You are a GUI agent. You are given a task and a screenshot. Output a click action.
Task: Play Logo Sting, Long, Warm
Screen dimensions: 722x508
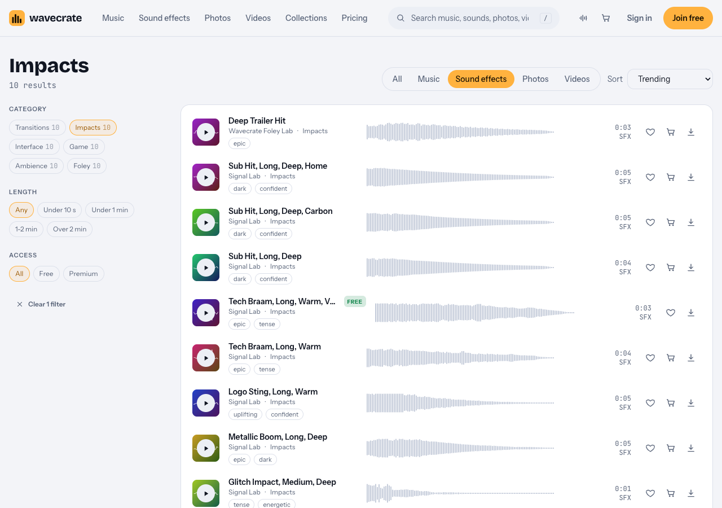click(x=206, y=403)
